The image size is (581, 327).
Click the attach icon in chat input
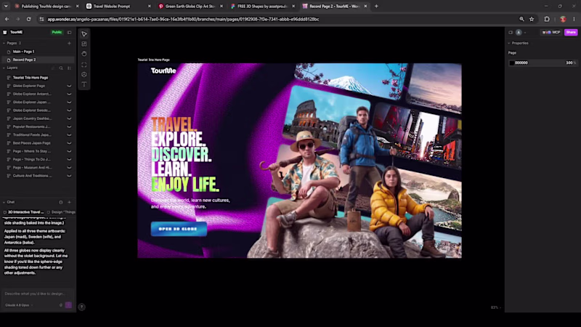[61, 305]
